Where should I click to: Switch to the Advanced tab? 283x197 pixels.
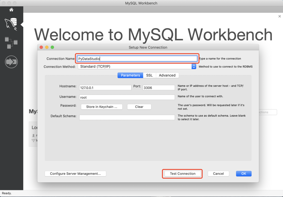(167, 75)
